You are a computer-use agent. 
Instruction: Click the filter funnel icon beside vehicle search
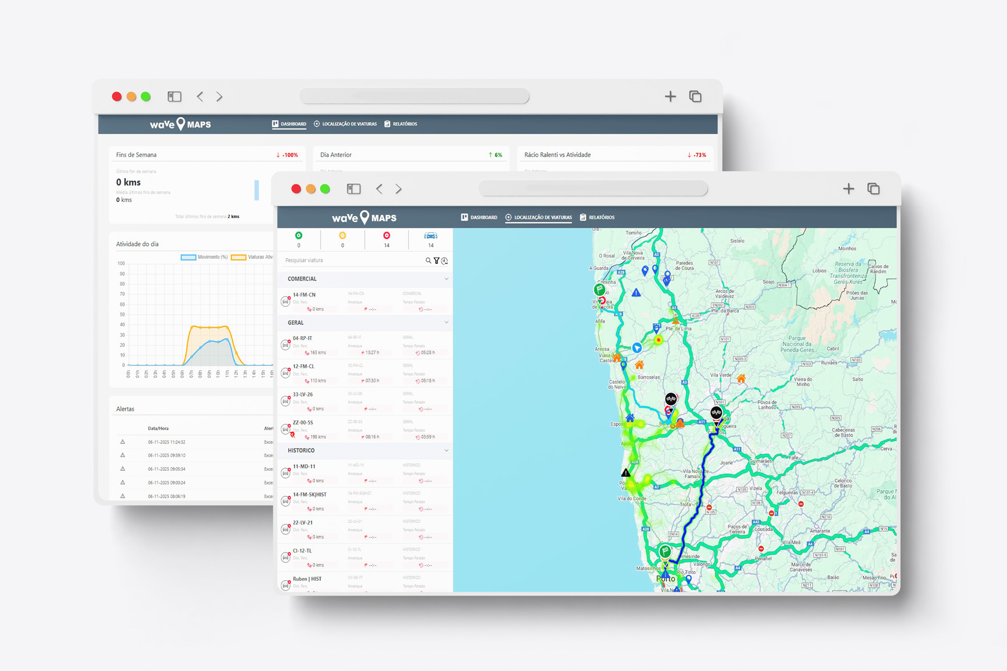[x=436, y=261]
